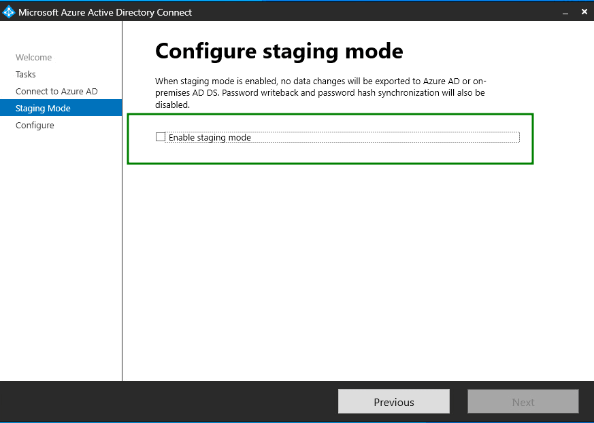
Task: Select the highlighted Staging Mode step
Action: click(43, 109)
